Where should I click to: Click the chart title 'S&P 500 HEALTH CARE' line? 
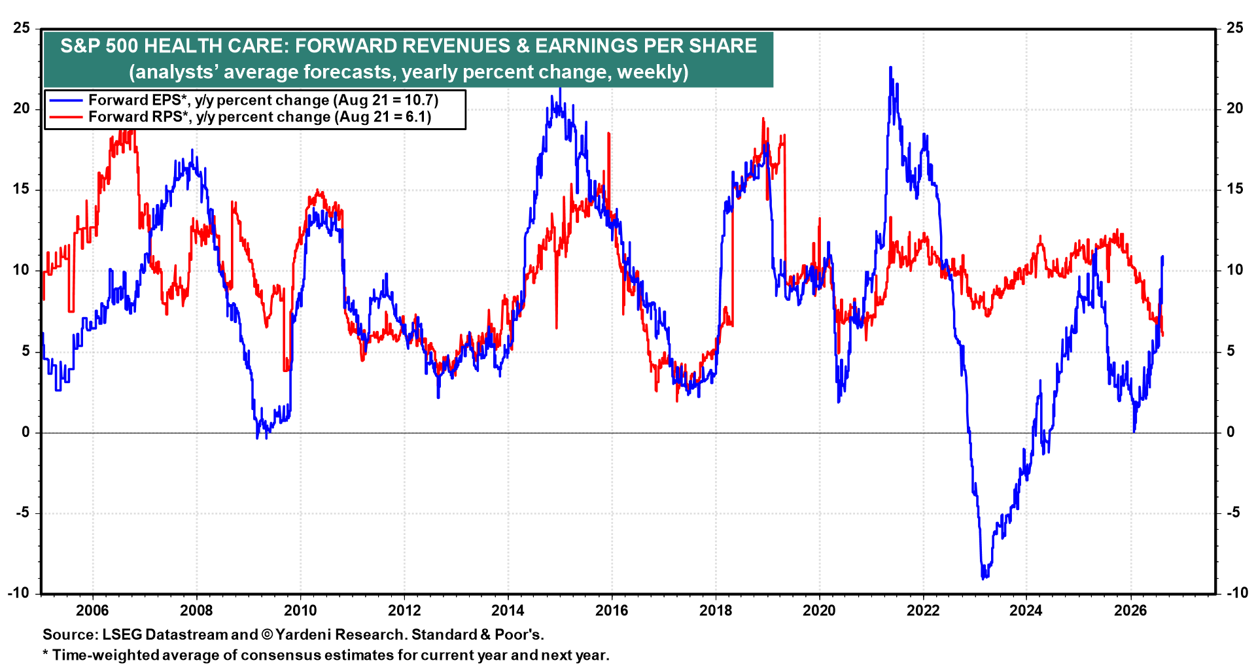pos(408,46)
